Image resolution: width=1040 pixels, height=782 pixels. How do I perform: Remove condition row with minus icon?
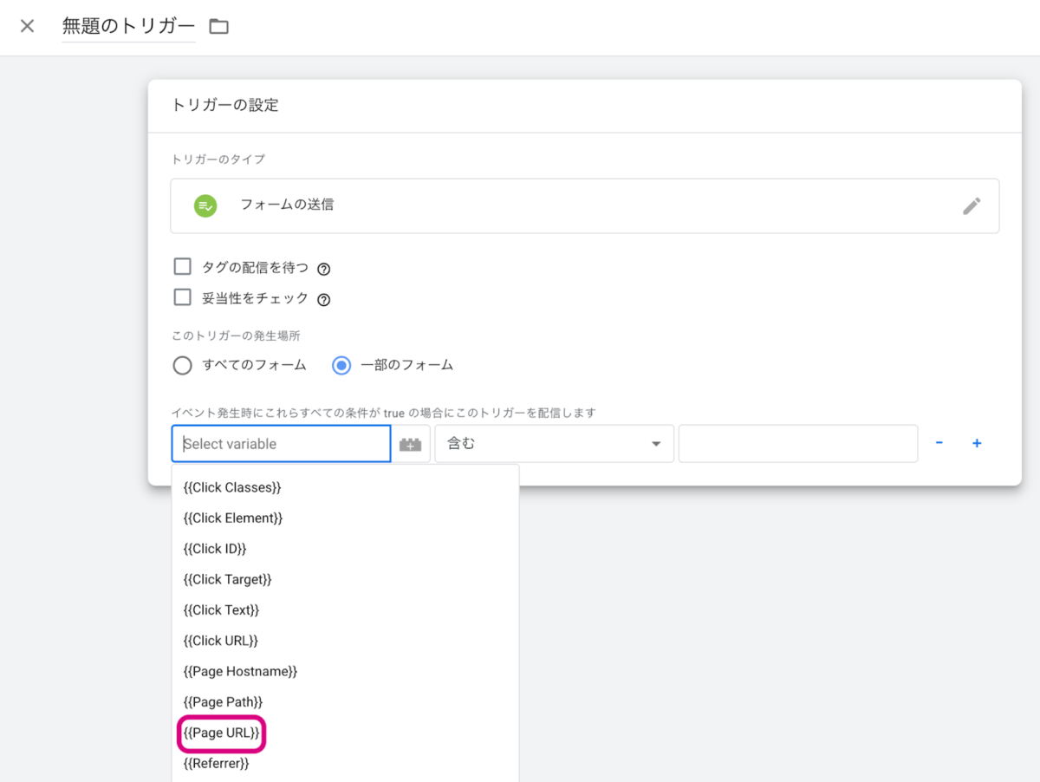[x=939, y=443]
